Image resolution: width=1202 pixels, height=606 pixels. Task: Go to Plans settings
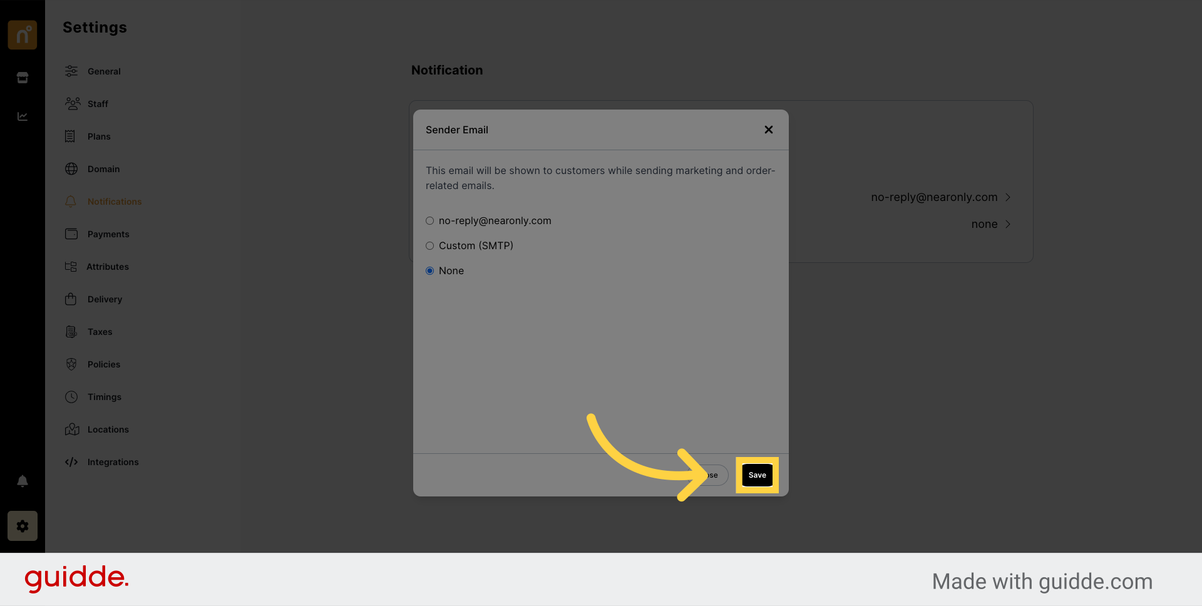99,136
